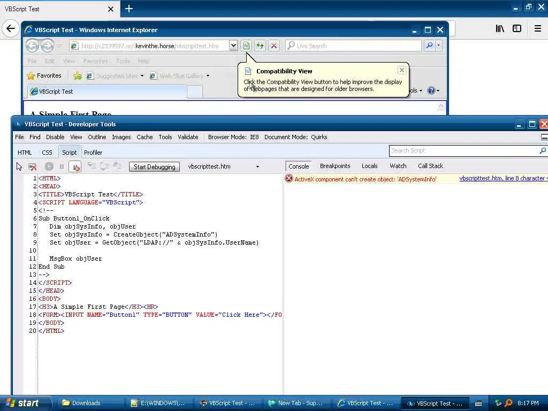
Task: Click the outer browser's back arrow button
Action: tap(11, 28)
